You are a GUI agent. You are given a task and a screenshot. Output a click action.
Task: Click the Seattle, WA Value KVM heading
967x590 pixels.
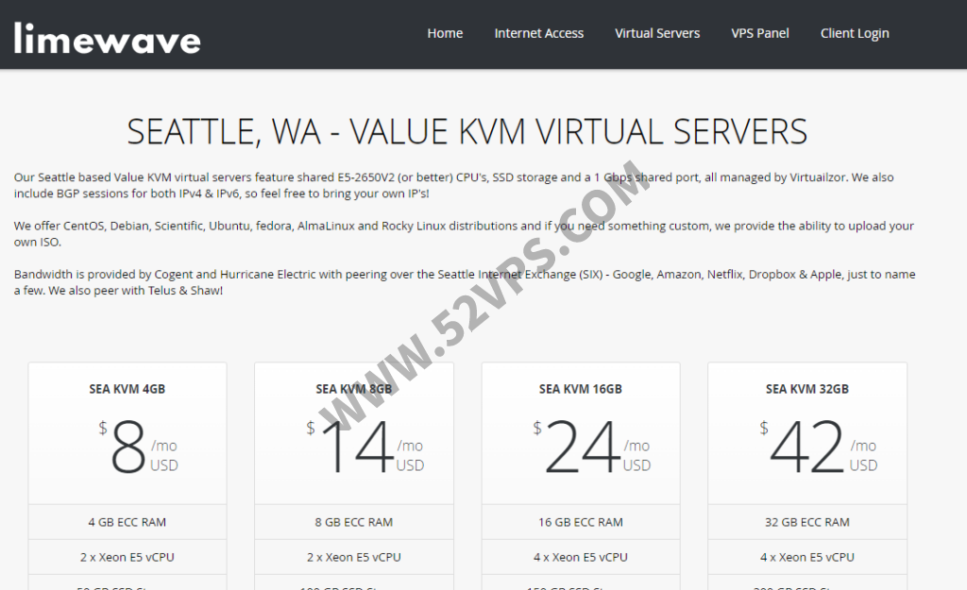467,131
